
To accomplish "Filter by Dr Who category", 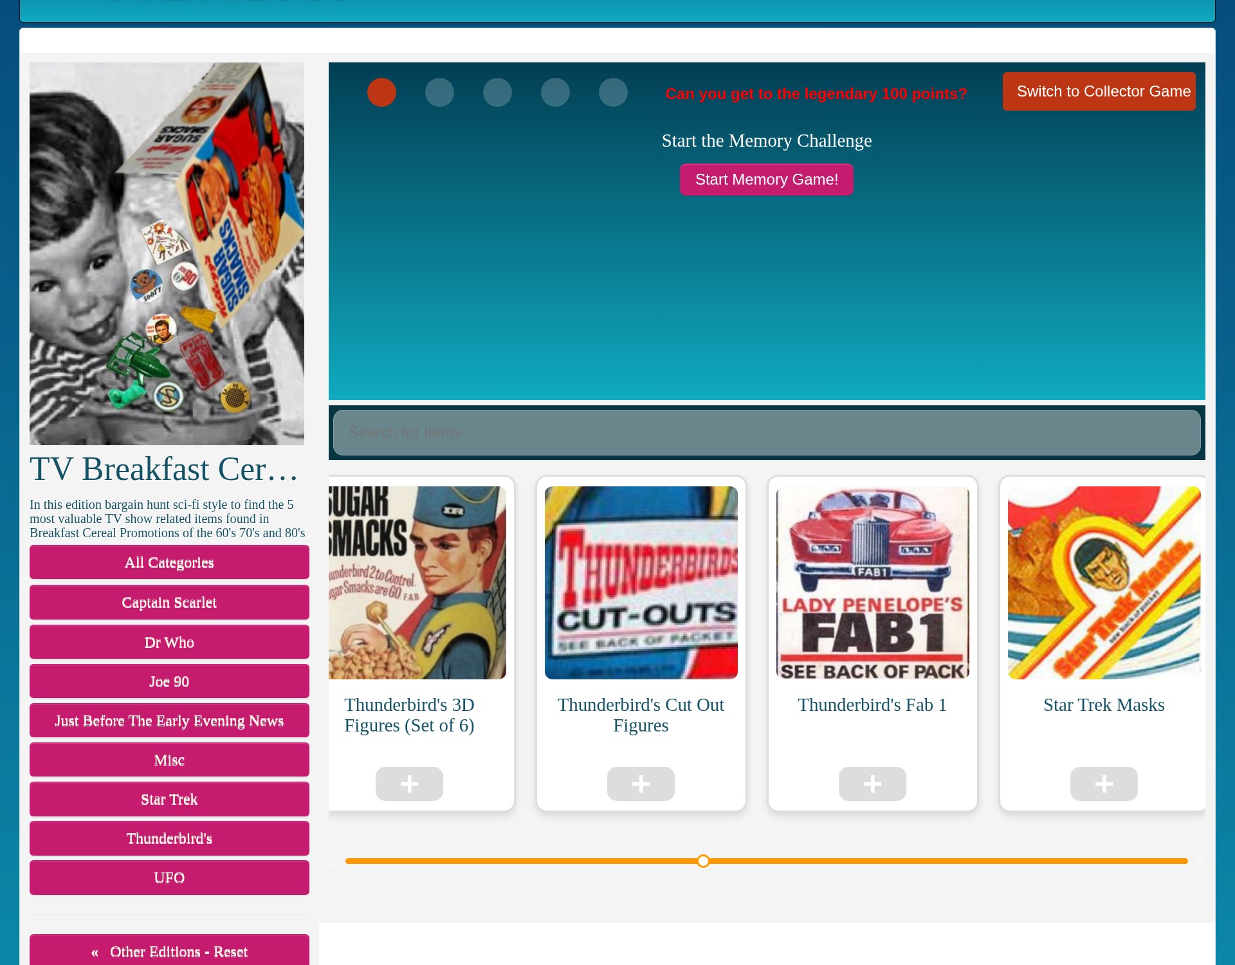I will tap(169, 642).
